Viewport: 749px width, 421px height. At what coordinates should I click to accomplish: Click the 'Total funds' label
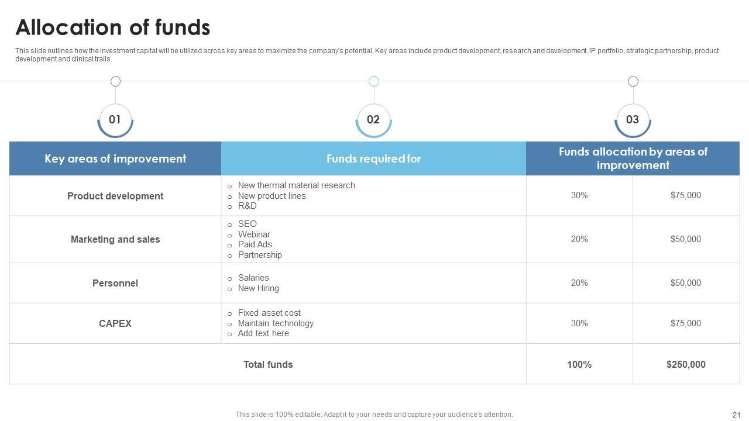tap(268, 364)
